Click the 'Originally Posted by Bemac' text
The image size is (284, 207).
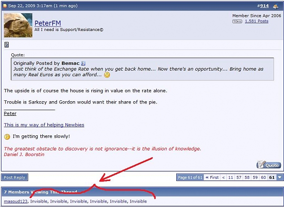click(46, 63)
